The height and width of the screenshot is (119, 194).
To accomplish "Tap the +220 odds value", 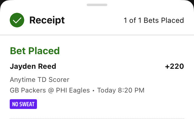I will pyautogui.click(x=175, y=66).
